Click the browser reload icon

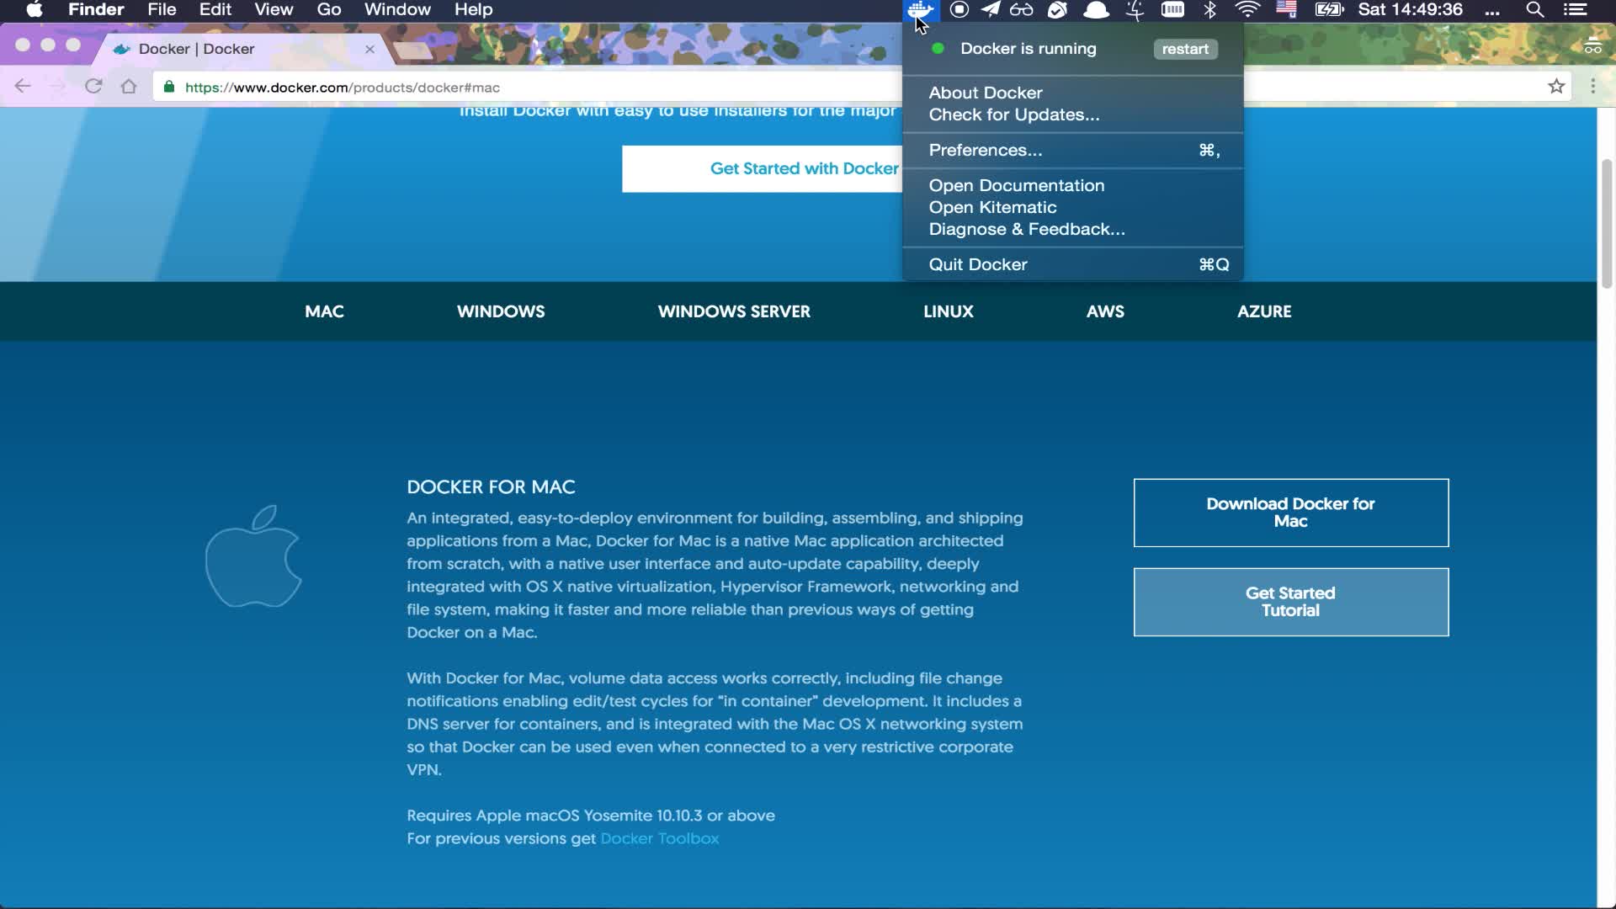click(93, 87)
